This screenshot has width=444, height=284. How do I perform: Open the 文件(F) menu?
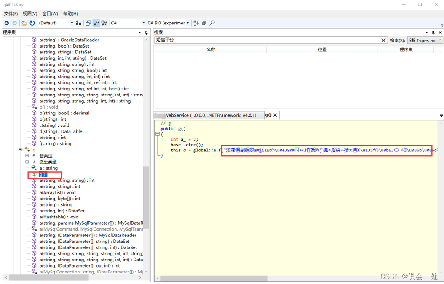(11, 13)
